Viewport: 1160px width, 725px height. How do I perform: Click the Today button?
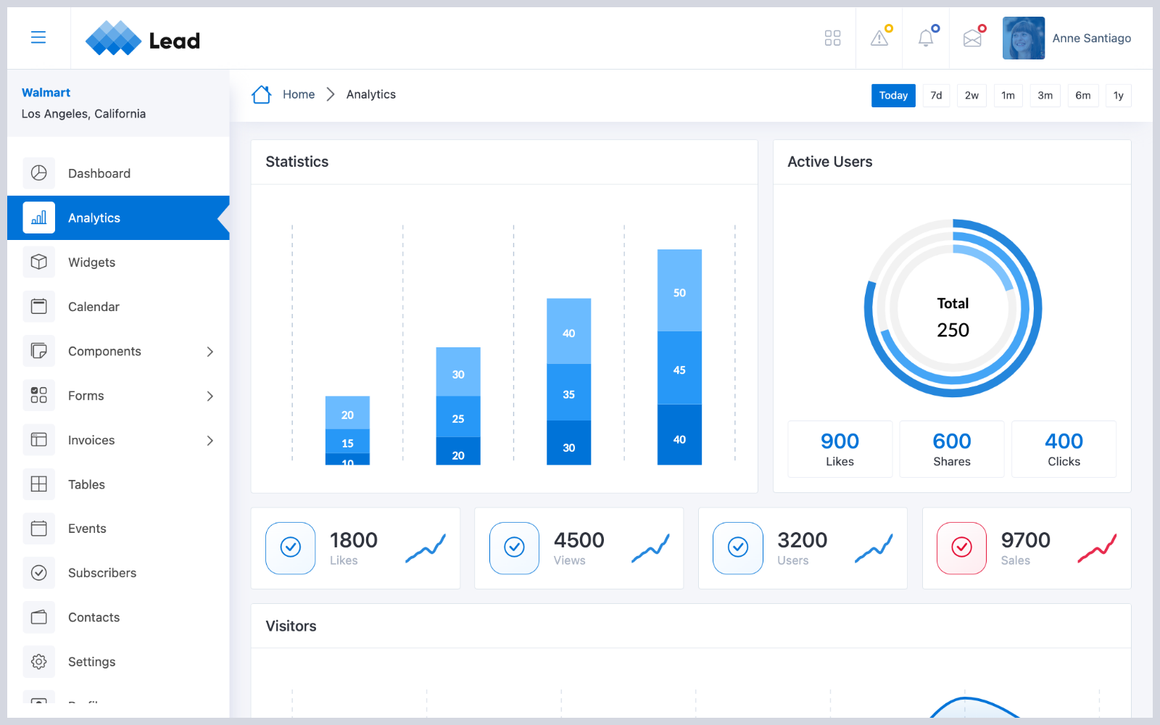(893, 95)
